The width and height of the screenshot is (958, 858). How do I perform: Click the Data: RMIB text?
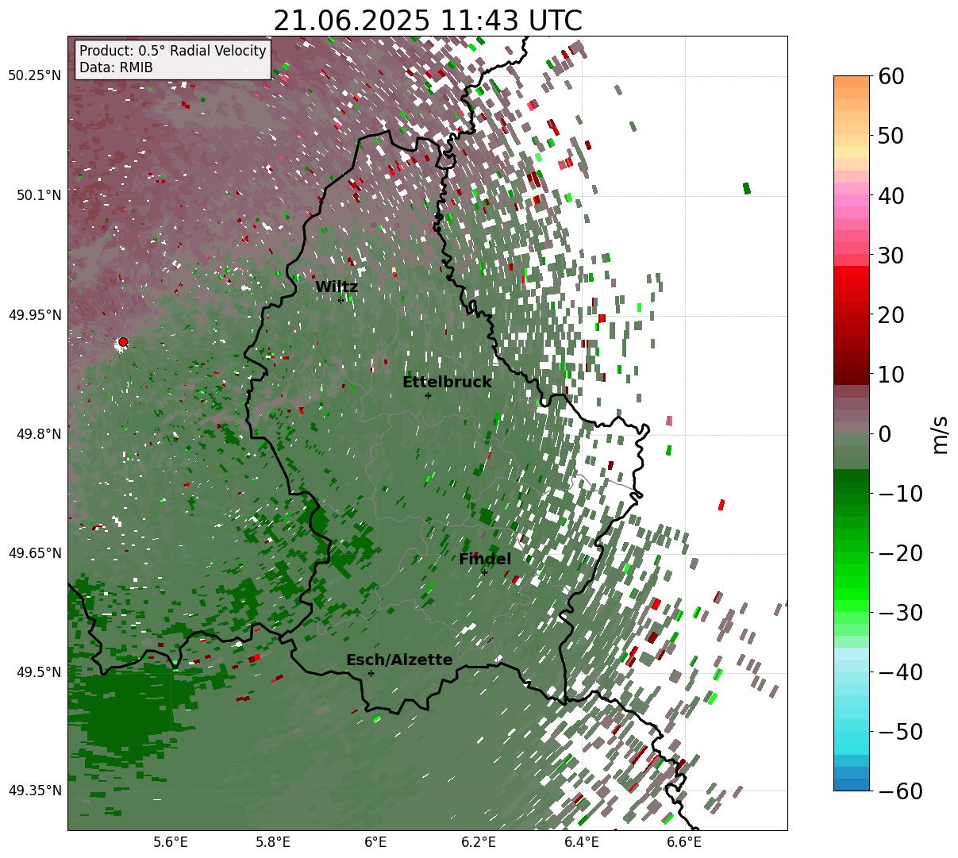116,67
